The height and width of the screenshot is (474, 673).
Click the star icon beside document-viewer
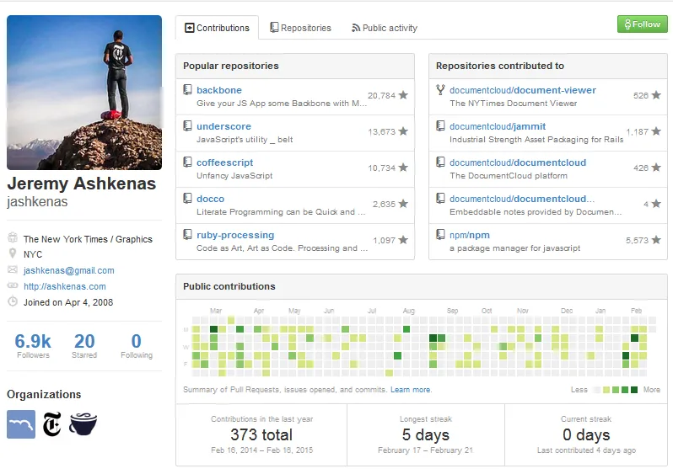(656, 95)
